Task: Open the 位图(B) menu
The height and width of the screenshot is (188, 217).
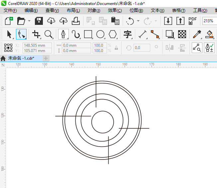Action: [136, 11]
